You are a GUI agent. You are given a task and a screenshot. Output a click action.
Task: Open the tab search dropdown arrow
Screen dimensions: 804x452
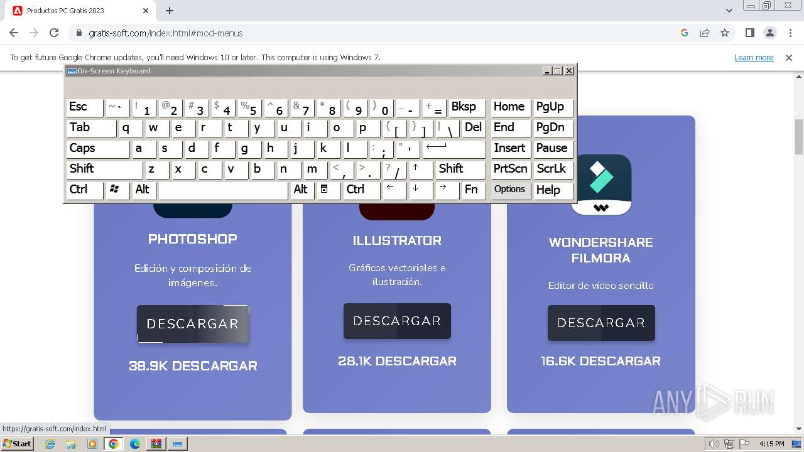729,11
